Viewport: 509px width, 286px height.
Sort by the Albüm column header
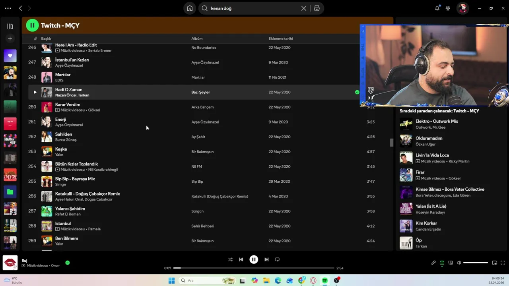point(197,39)
